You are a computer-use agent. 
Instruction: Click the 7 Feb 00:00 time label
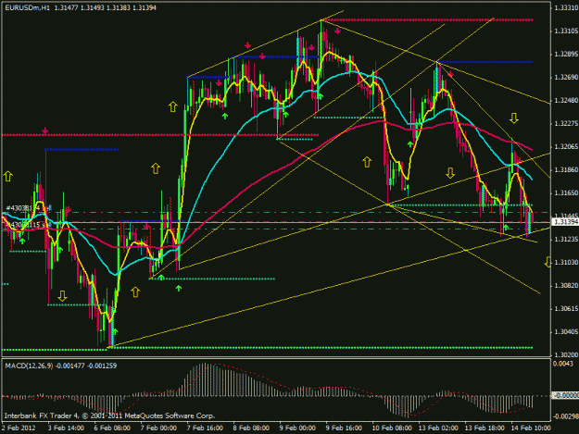tap(158, 428)
